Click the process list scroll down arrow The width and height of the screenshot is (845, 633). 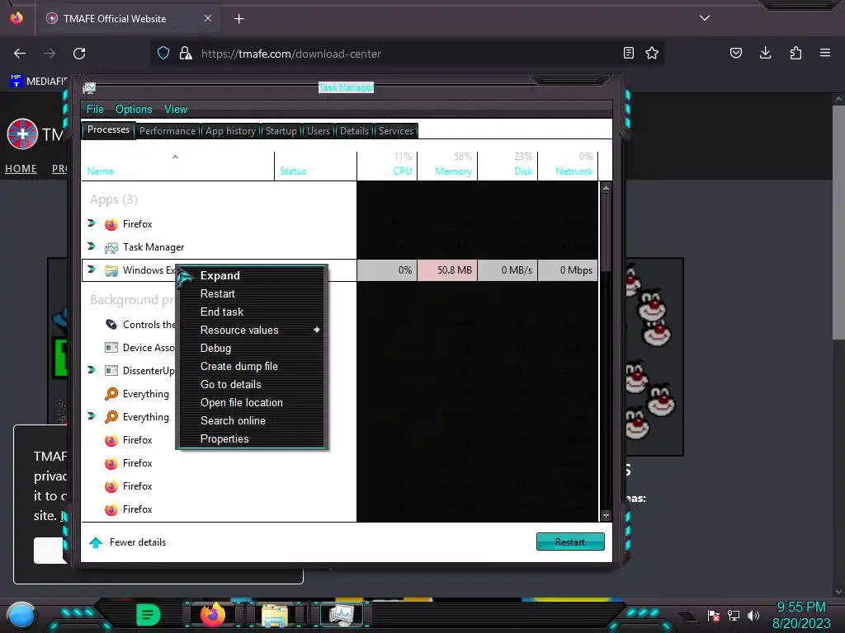pos(606,515)
